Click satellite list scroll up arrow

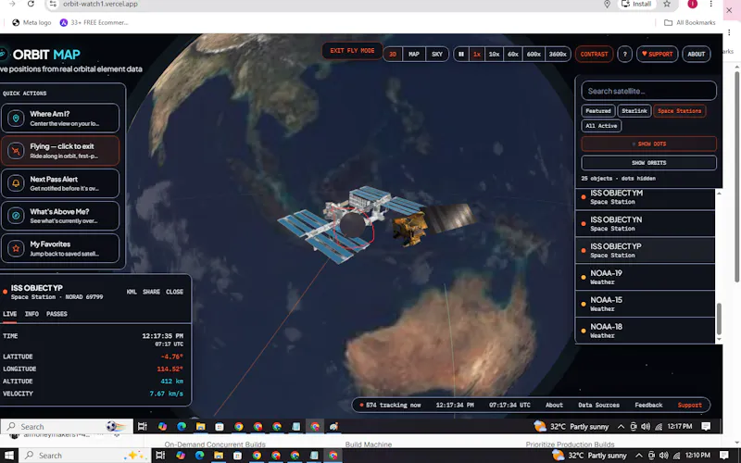[719, 194]
